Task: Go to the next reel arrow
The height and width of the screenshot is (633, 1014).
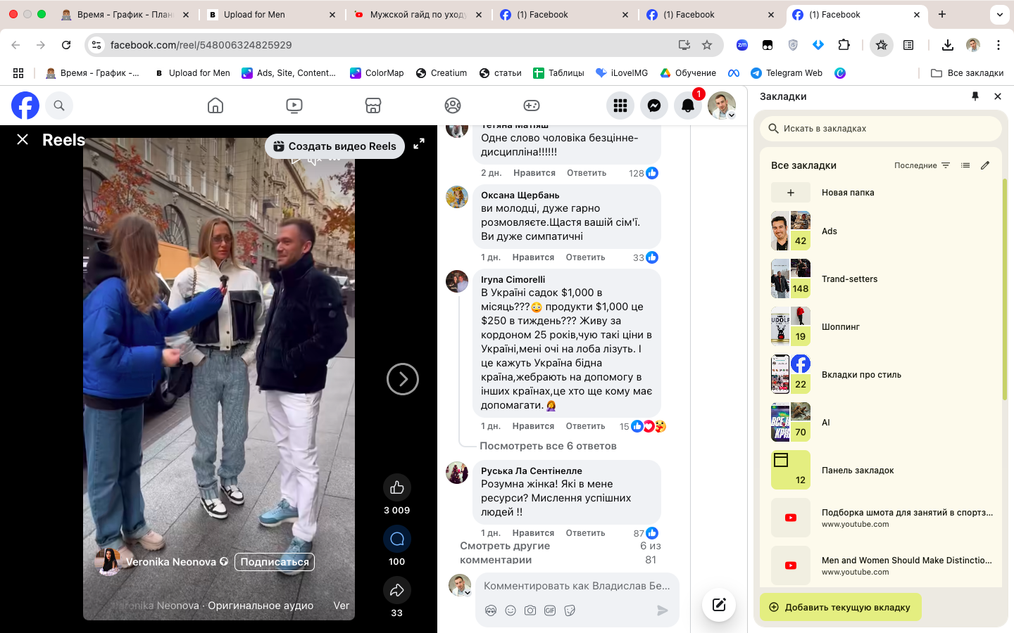Action: click(x=403, y=379)
